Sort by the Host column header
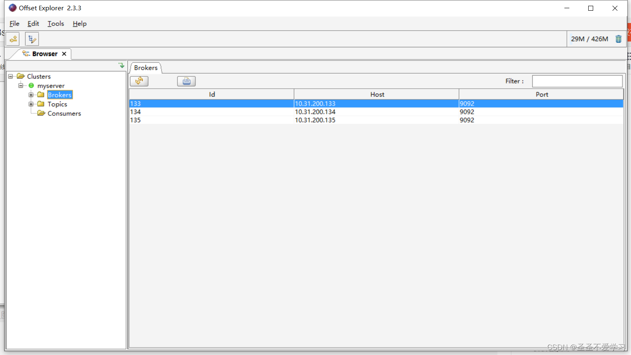631x355 pixels. pos(377,95)
